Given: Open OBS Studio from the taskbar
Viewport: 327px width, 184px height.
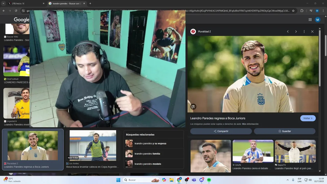Looking at the screenshot, I should pyautogui.click(x=186, y=180).
